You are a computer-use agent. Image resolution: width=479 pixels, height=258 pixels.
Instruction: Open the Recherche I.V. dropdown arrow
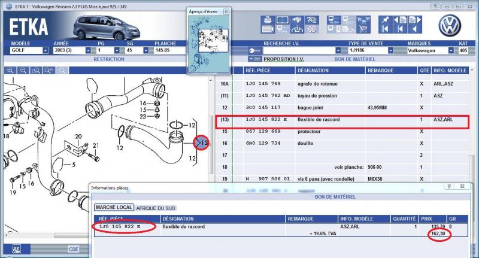click(x=338, y=50)
